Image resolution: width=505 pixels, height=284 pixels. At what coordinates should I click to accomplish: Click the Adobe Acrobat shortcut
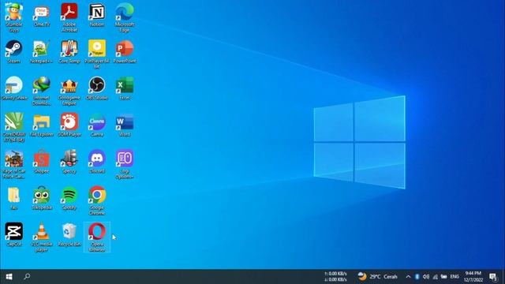tap(69, 17)
